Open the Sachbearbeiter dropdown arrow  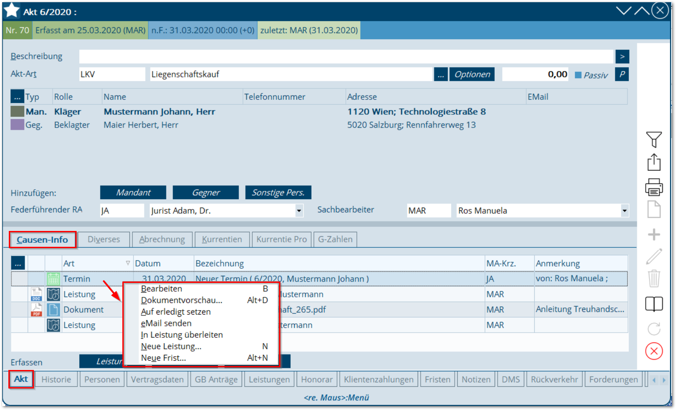coord(625,211)
